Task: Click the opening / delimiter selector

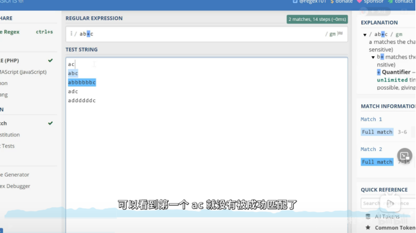Action: point(76,34)
